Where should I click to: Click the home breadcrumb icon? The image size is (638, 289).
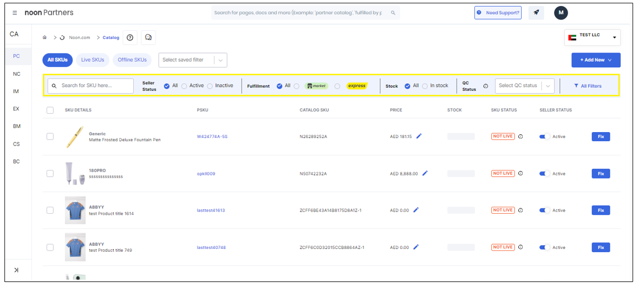pyautogui.click(x=45, y=37)
